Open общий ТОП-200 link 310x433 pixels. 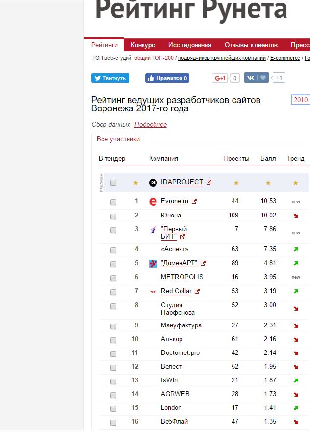[154, 58]
